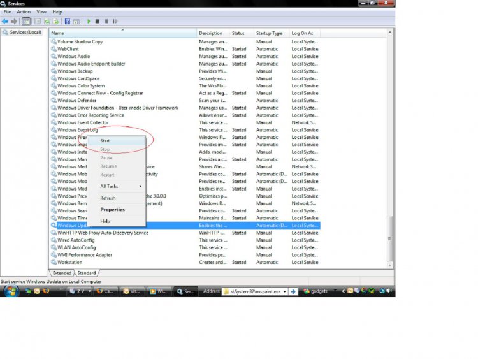This screenshot has width=478, height=359.
Task: Click the vertical scrollbar thumb
Action: pos(389,238)
